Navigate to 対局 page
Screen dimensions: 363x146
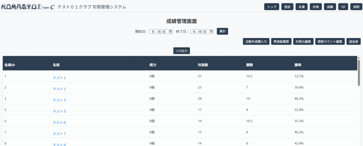tap(315, 7)
